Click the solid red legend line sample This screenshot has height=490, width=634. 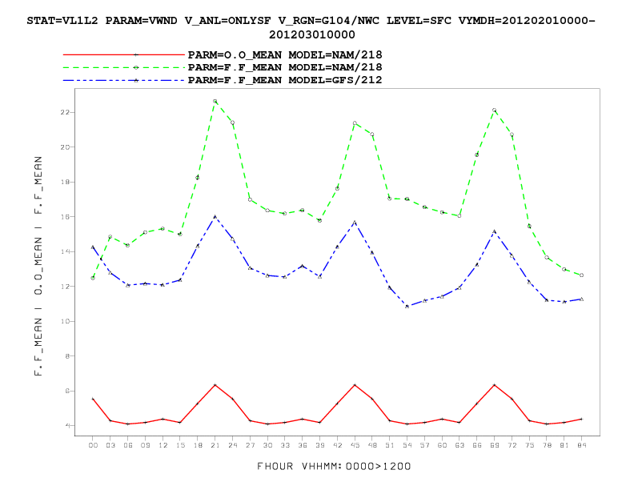tap(124, 54)
